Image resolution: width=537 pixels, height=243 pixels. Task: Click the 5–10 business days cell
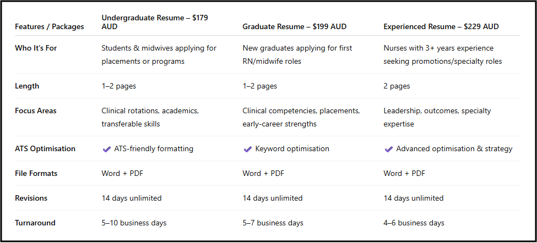(134, 223)
